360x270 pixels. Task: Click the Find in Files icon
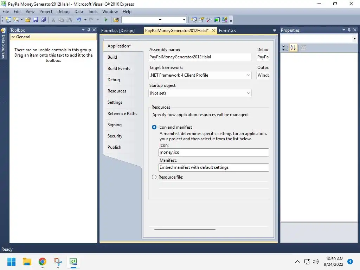tap(116, 20)
